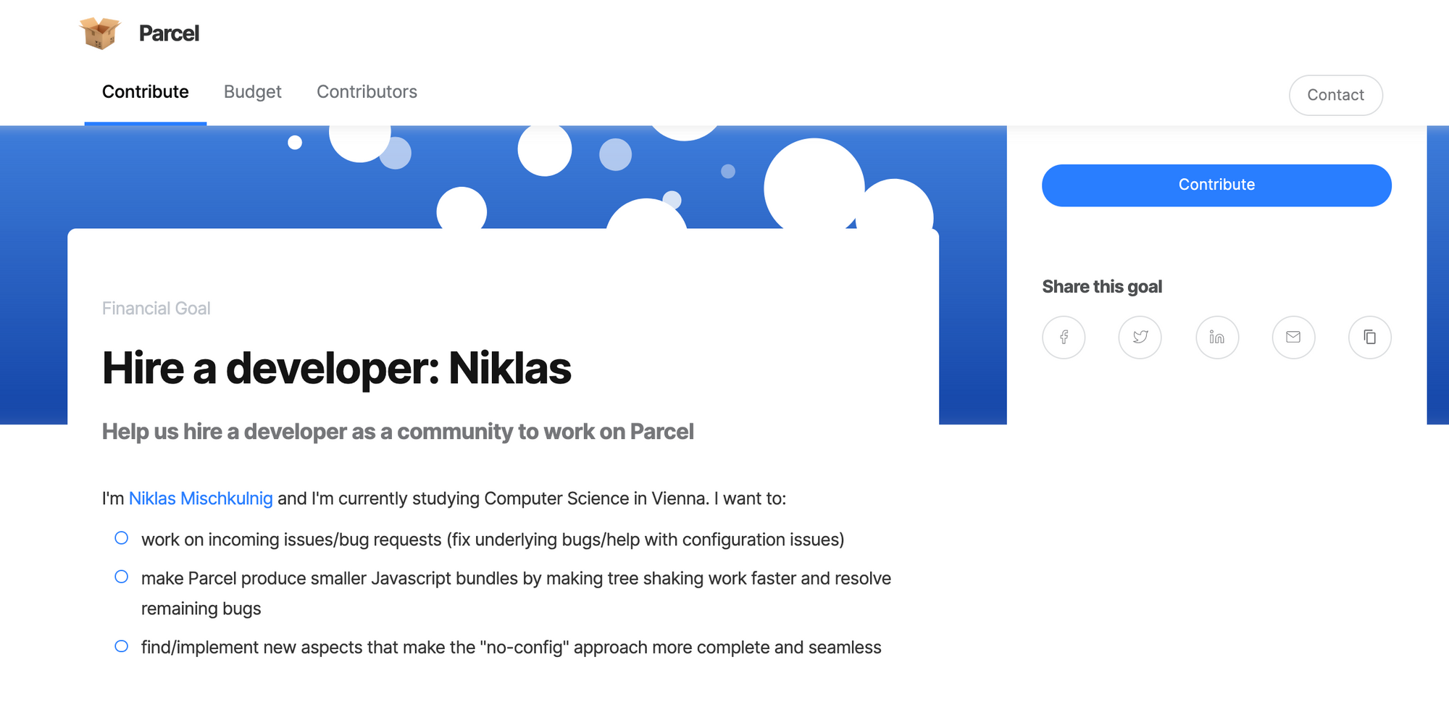Click the incoming issues/bug requests bullet circle
1449x715 pixels.
[x=122, y=538]
